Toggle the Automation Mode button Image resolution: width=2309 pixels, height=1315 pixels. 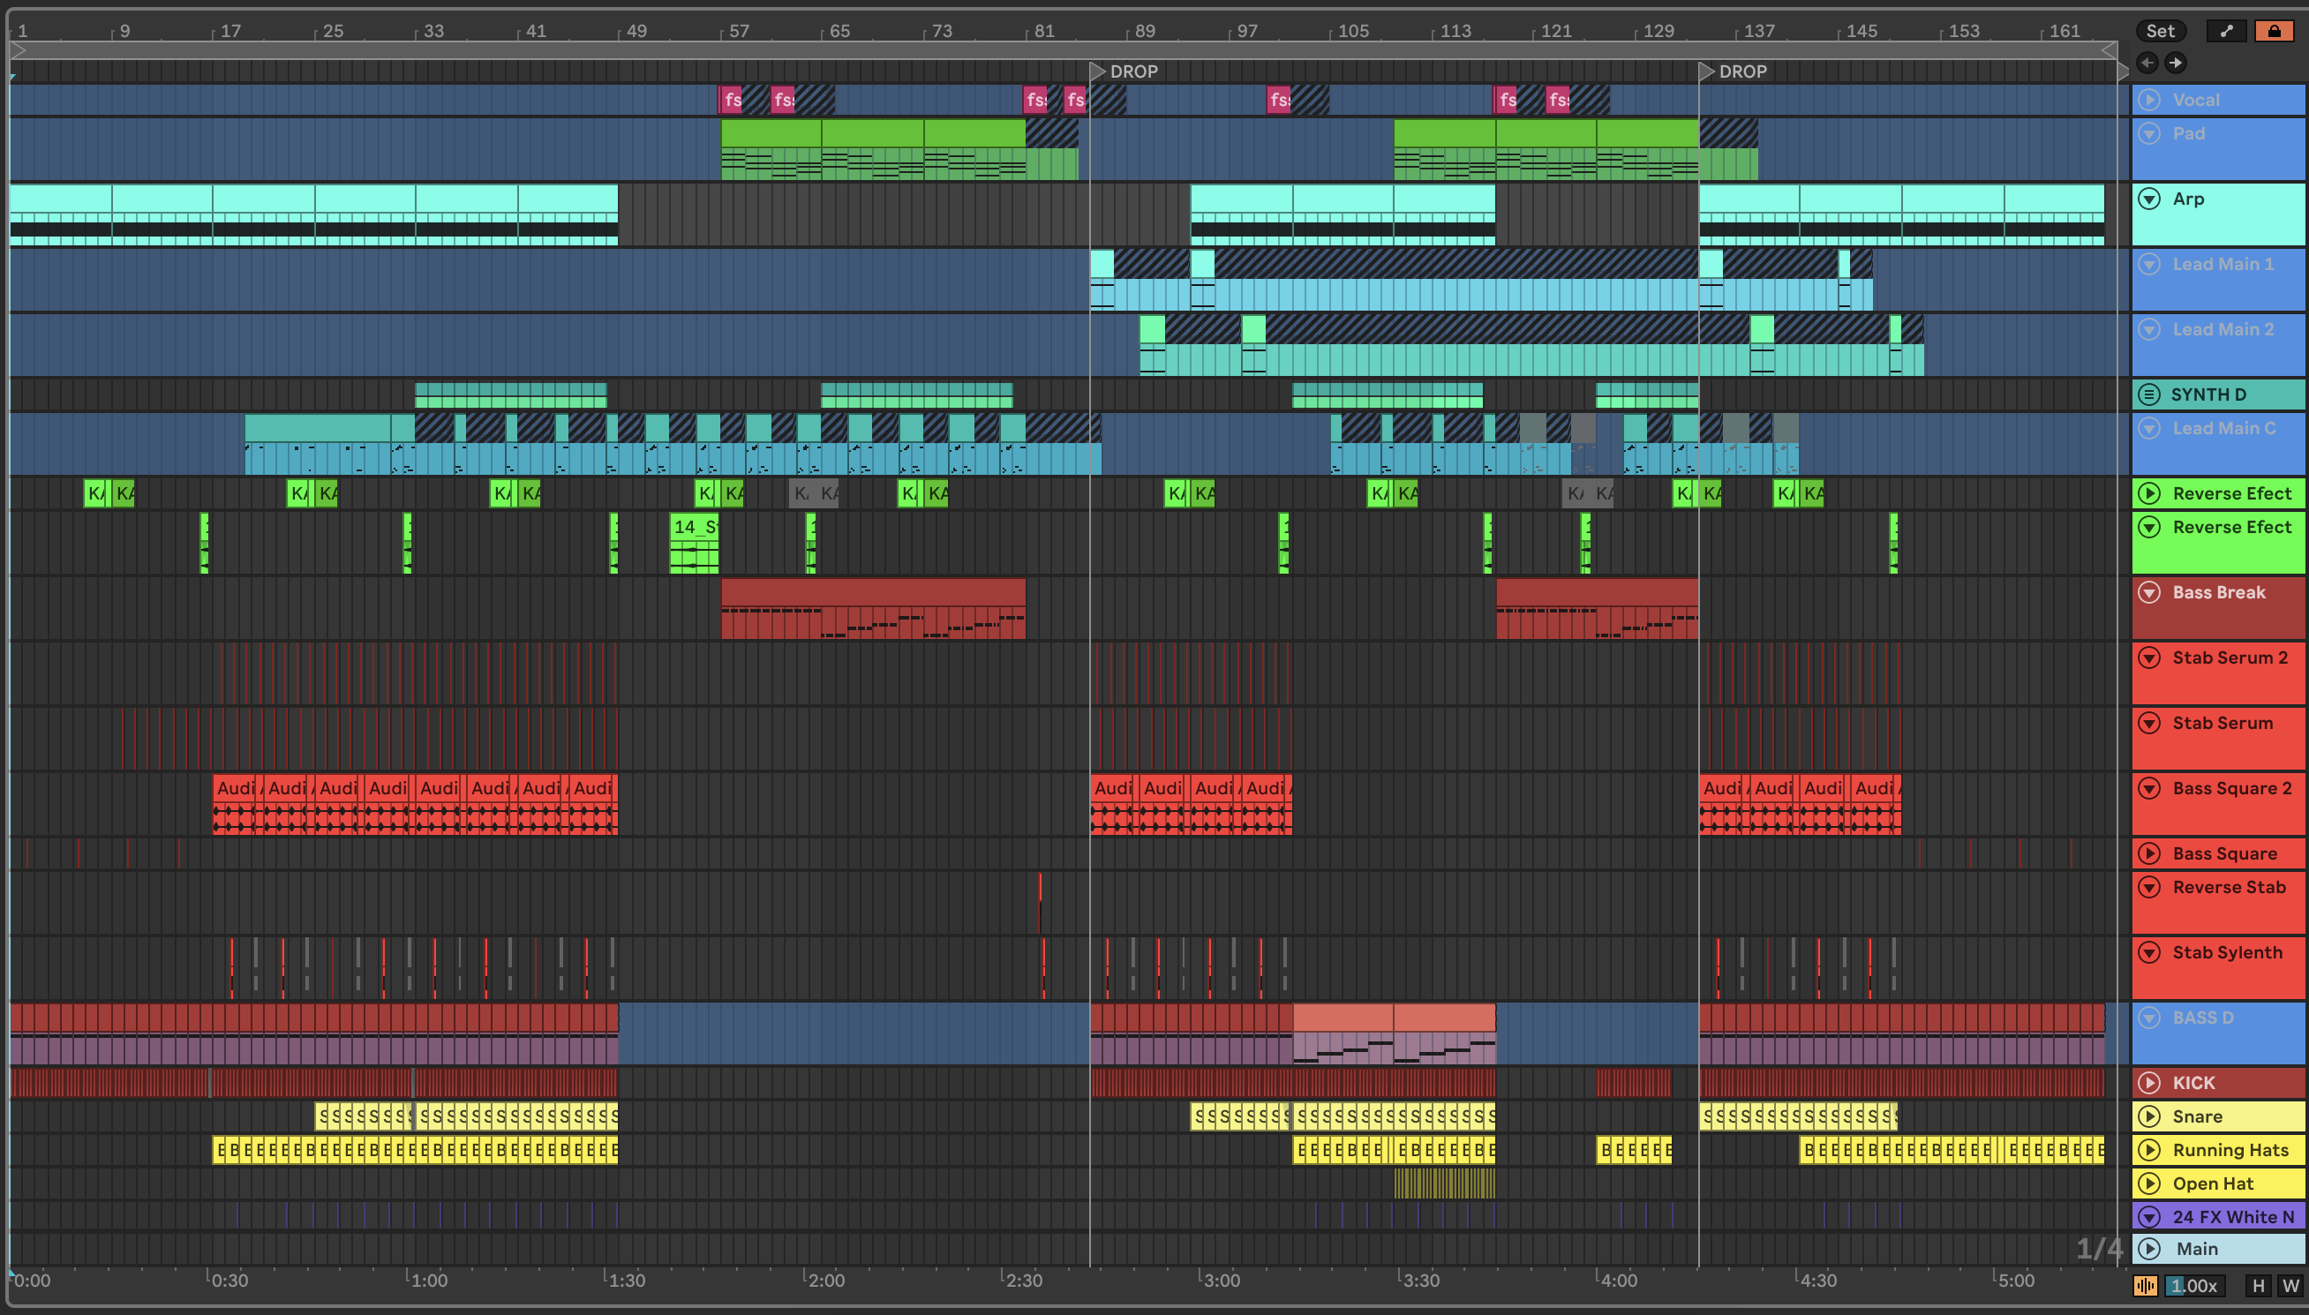[x=2227, y=31]
